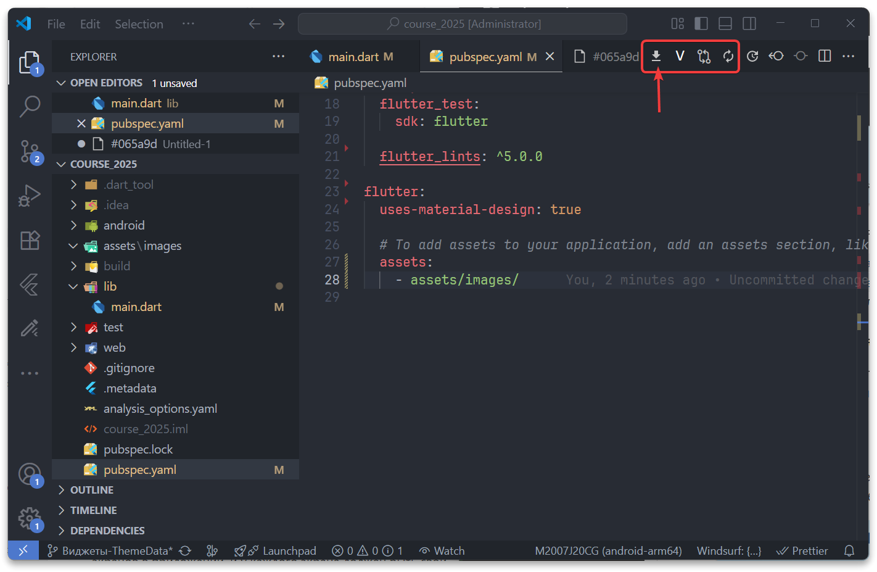Toggle the secondary side bar layout button
877x572 pixels.
[x=749, y=23]
